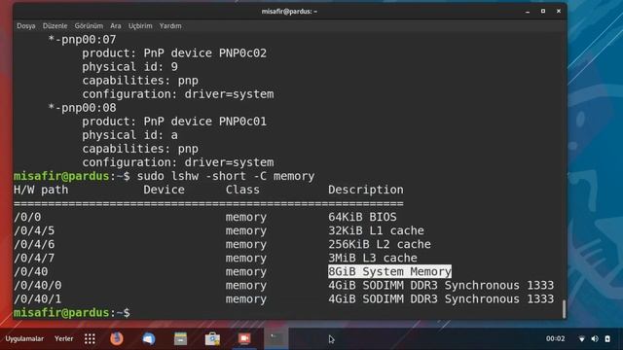Open the Yerler panel menu
The width and height of the screenshot is (623, 350).
tap(63, 338)
